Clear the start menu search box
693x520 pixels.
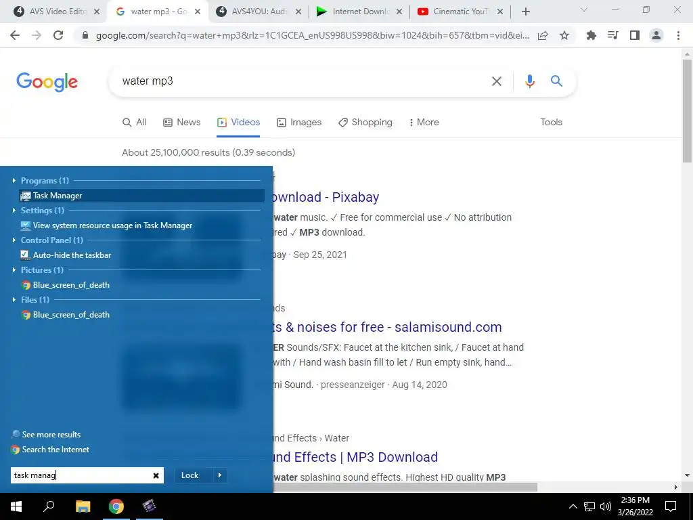[x=156, y=475]
